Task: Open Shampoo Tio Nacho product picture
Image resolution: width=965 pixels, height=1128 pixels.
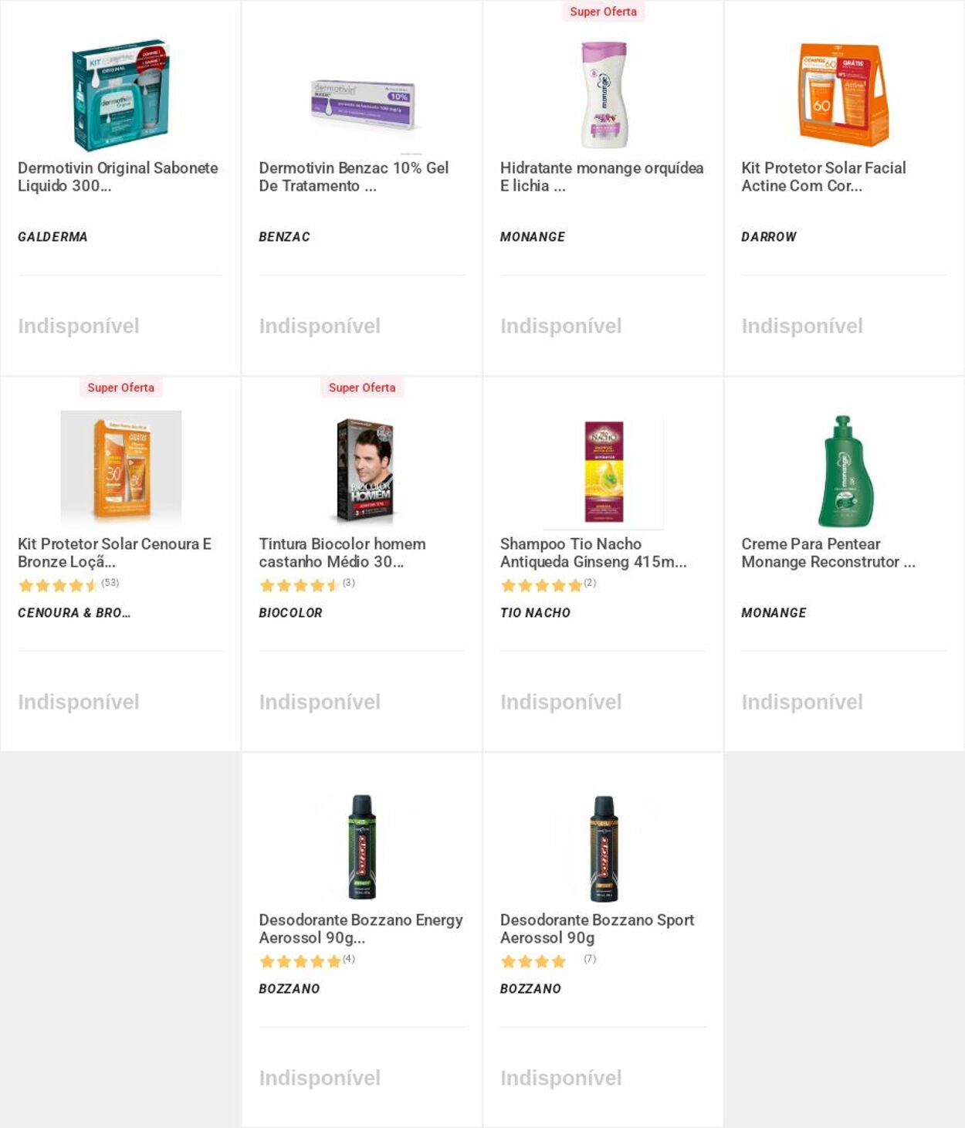Action: coord(604,471)
